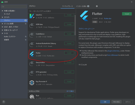Click green Install button in Flutter details

(127, 14)
